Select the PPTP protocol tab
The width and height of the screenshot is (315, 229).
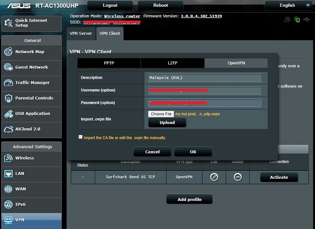coord(109,63)
